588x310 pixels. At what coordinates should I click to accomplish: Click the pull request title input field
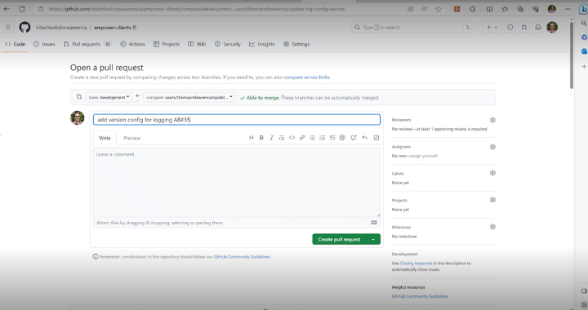237,120
